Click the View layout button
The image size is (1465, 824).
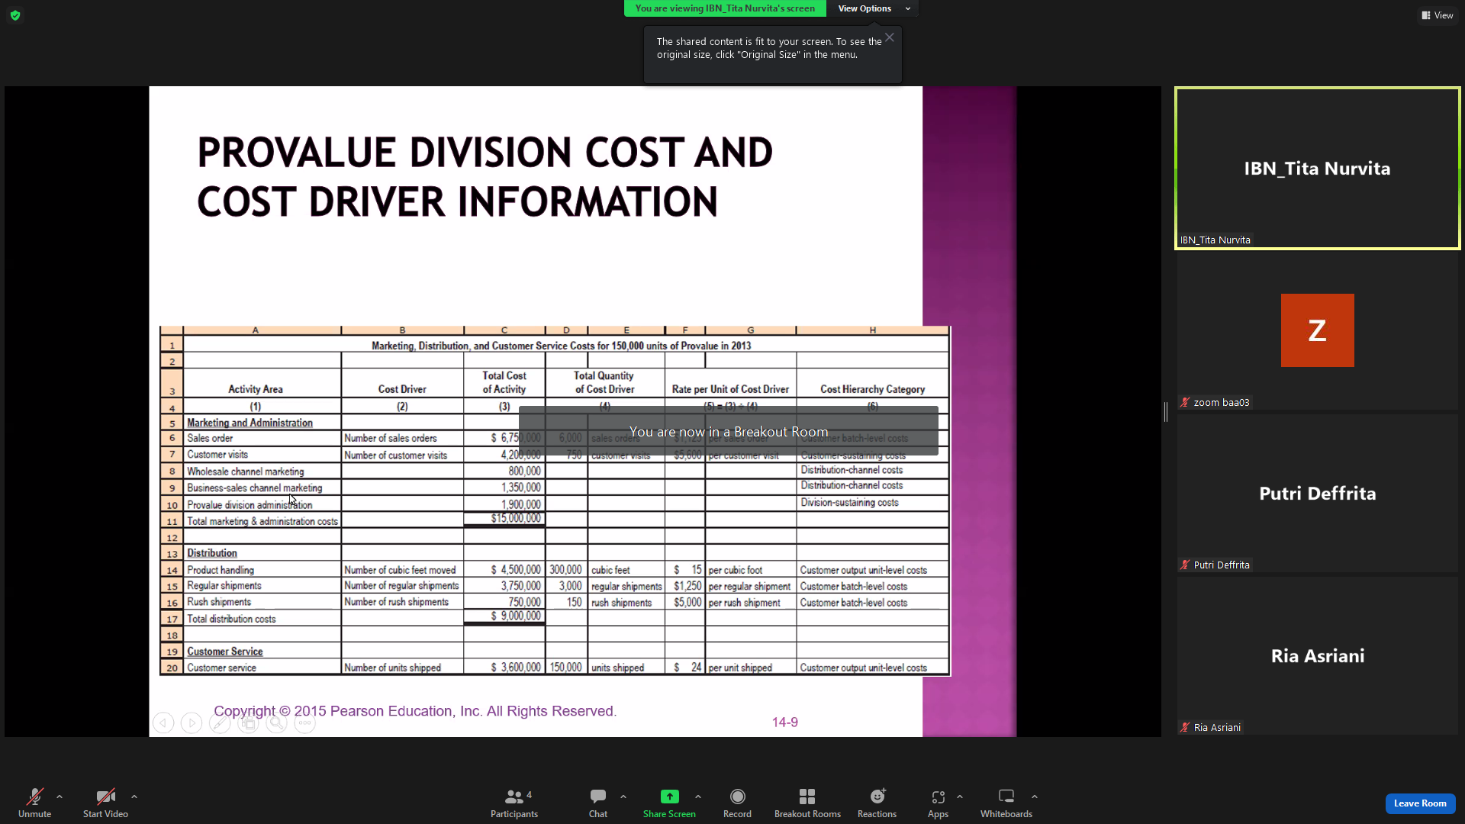pyautogui.click(x=1438, y=15)
